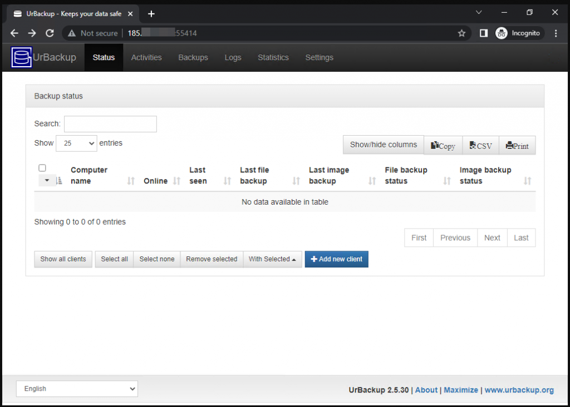The height and width of the screenshot is (407, 570).
Task: Expand the entries count dropdown showing 25
Action: click(76, 143)
